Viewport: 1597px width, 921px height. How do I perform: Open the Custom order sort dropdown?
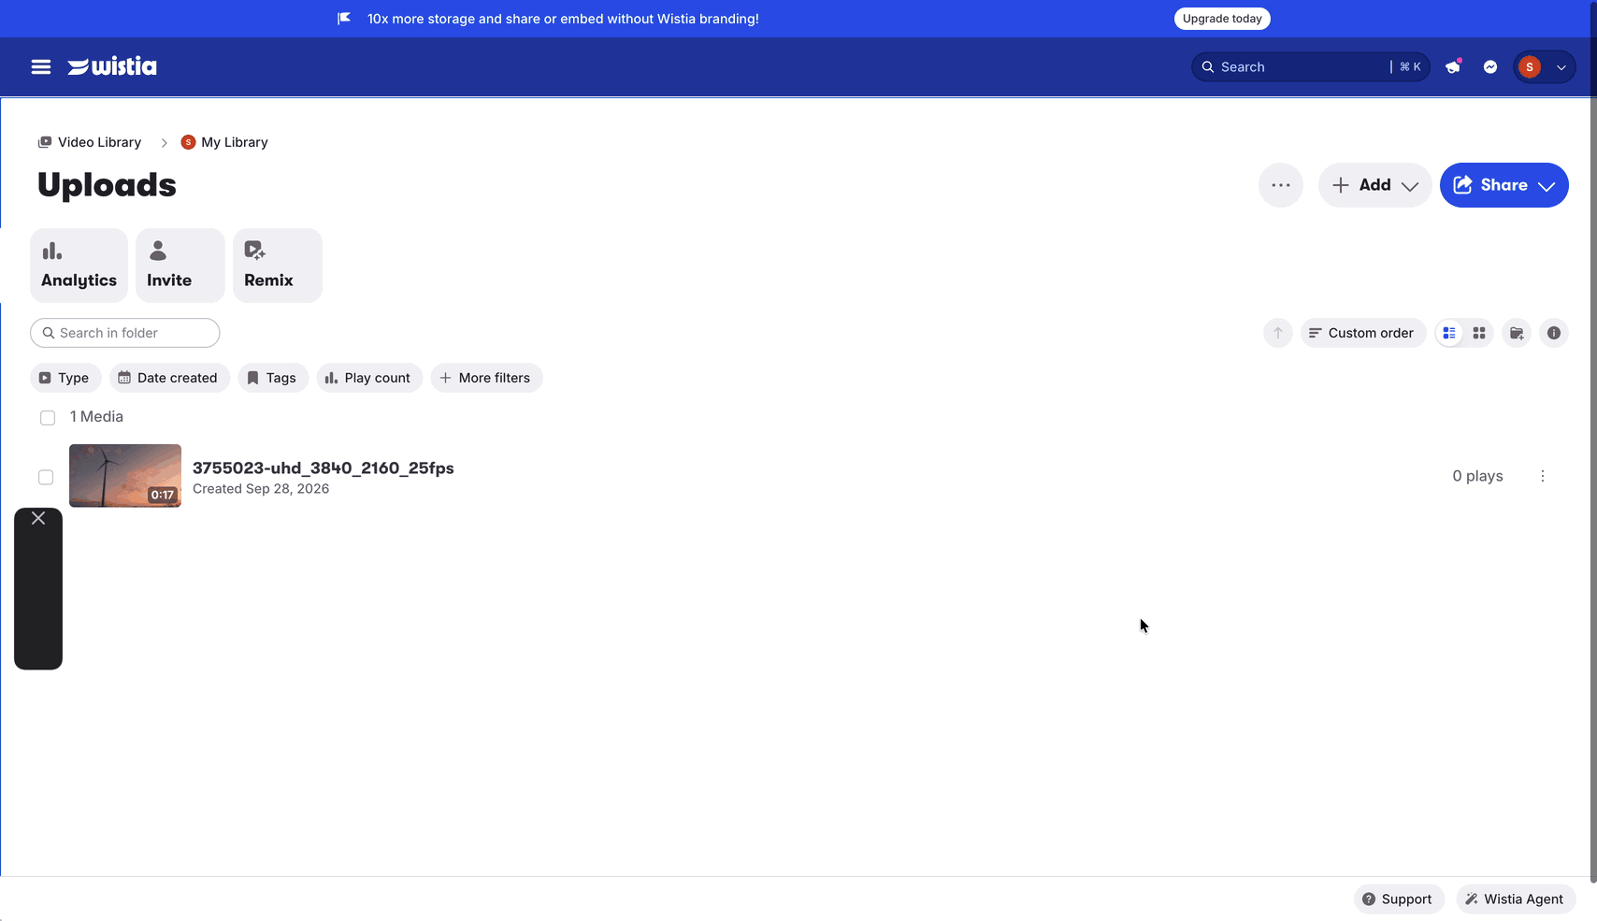[1363, 333]
